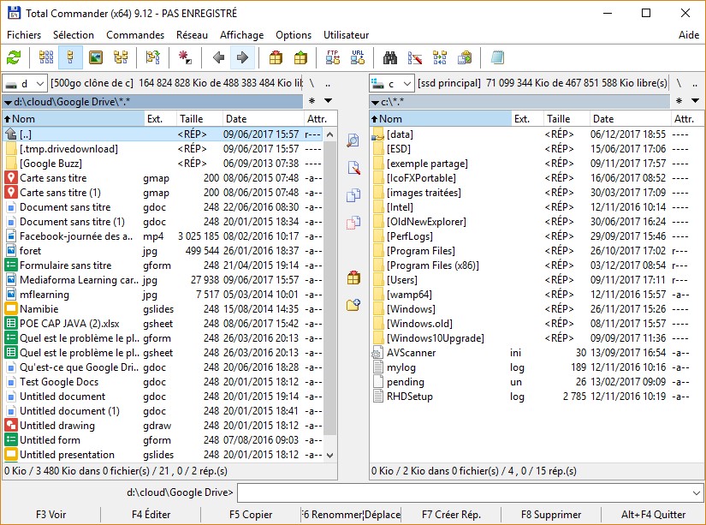Viewport: 706px width, 525px height.
Task: Click the URL new connection toolbar icon
Action: pyautogui.click(x=358, y=58)
